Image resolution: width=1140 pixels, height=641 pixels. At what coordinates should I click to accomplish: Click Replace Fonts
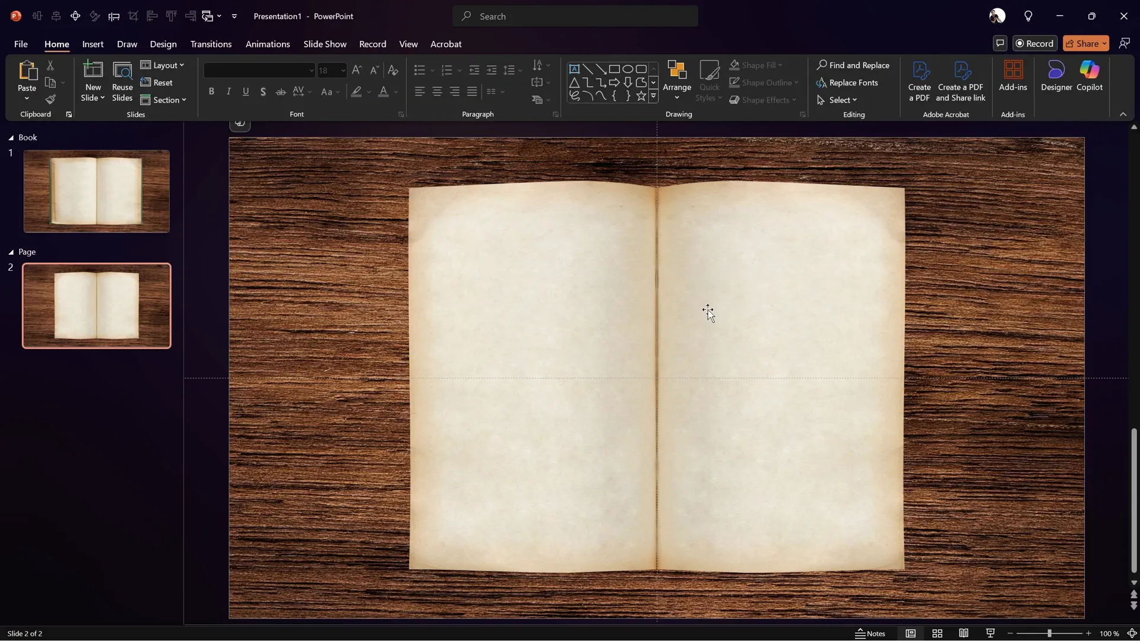click(x=847, y=82)
